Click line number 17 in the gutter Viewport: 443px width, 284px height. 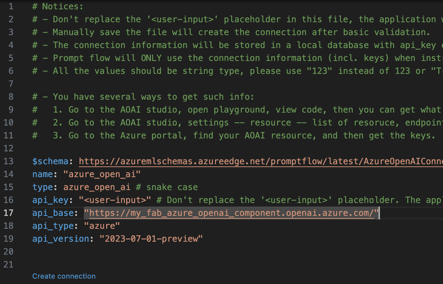pos(8,213)
